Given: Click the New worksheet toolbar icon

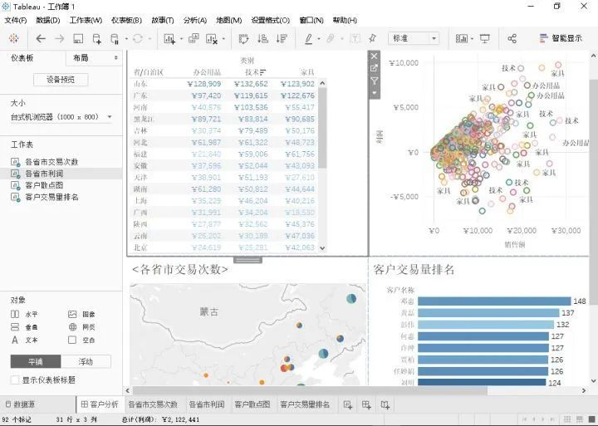Looking at the screenshot, I should click(x=169, y=38).
